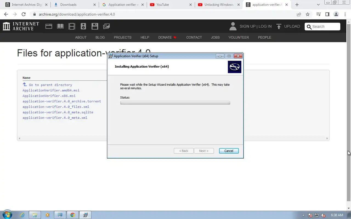Go forward in browser

click(x=15, y=14)
